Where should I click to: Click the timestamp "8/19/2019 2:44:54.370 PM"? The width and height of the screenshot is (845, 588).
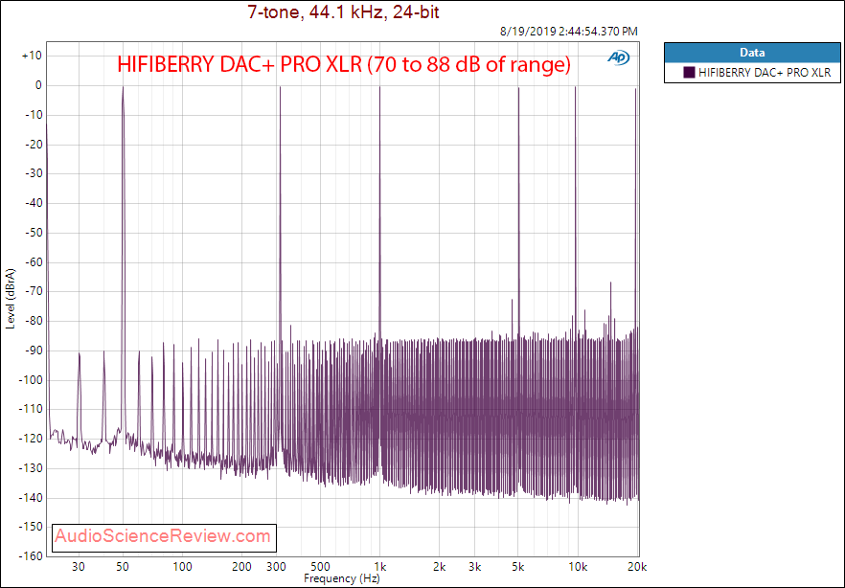click(568, 32)
